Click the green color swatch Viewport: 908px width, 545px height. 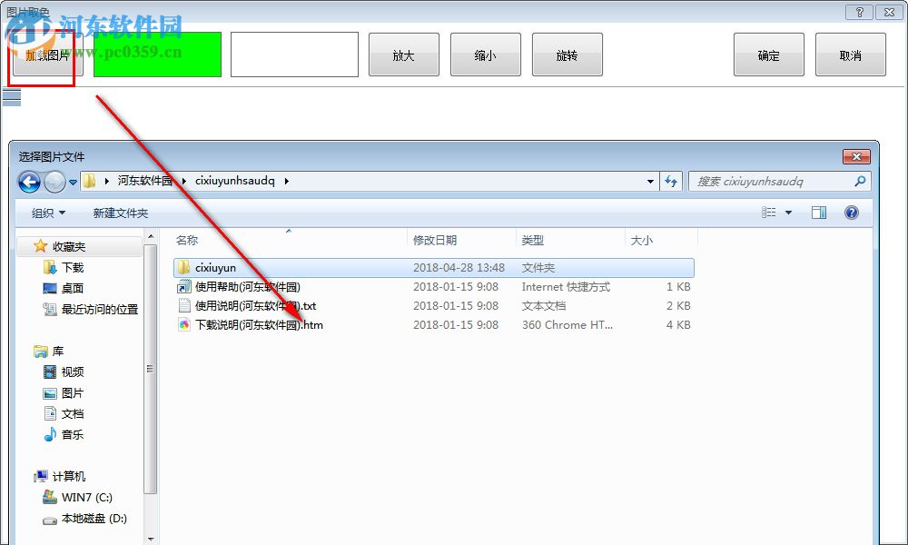pyautogui.click(x=157, y=54)
